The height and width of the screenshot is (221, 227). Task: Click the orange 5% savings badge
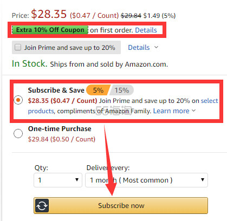coord(98,90)
